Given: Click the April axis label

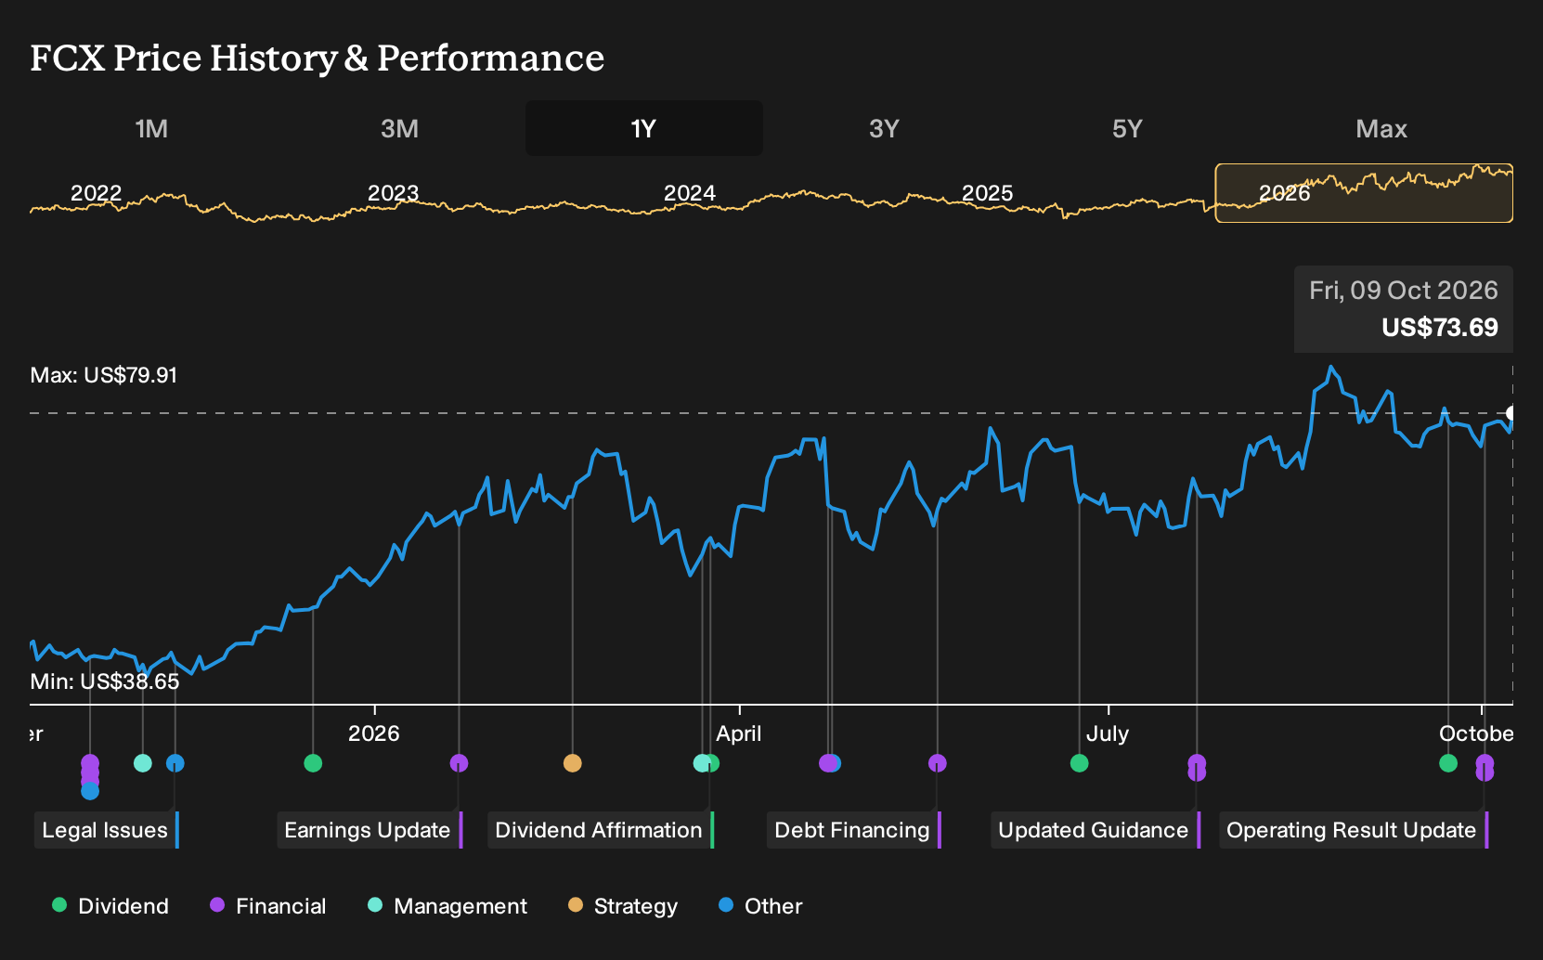Looking at the screenshot, I should [x=739, y=733].
